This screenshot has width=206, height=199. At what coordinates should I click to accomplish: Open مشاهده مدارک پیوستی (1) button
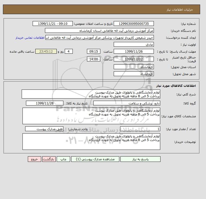point(95,159)
